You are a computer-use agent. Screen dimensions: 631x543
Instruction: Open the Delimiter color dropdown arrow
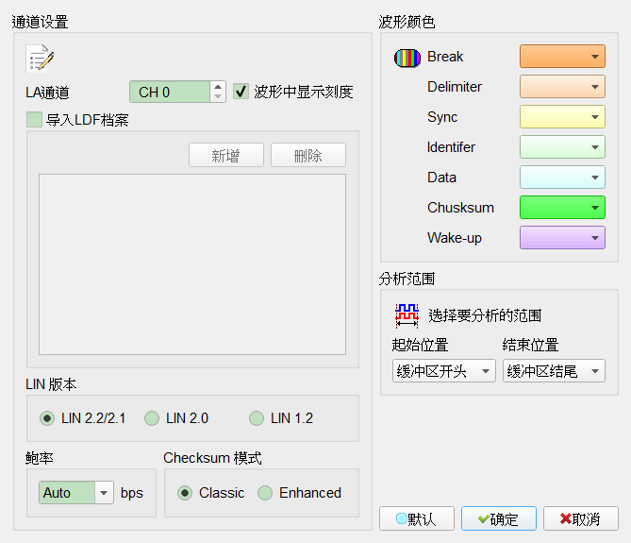click(595, 87)
